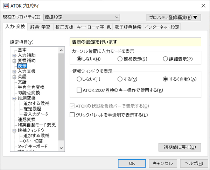The width and height of the screenshot is (210, 170).
Task: Select 確定履歴 tree item
Action: pos(32,109)
